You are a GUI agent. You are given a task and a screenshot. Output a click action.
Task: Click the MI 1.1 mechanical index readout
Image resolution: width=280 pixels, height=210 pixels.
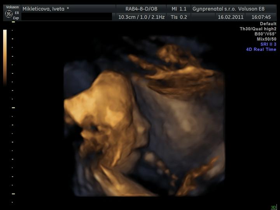179,9
